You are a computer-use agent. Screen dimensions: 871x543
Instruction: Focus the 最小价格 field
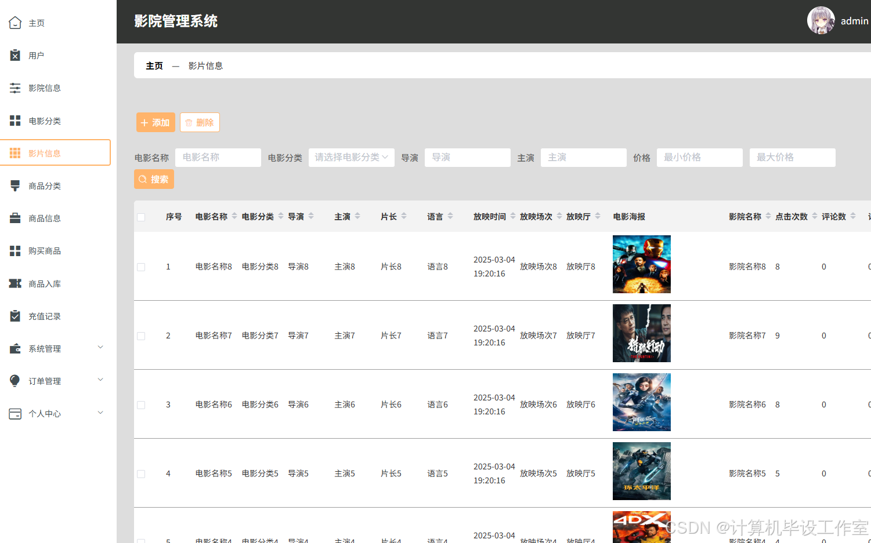tap(700, 158)
